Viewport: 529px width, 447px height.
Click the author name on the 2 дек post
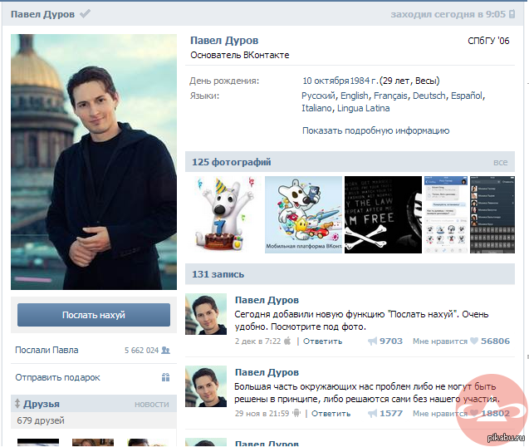(x=267, y=300)
